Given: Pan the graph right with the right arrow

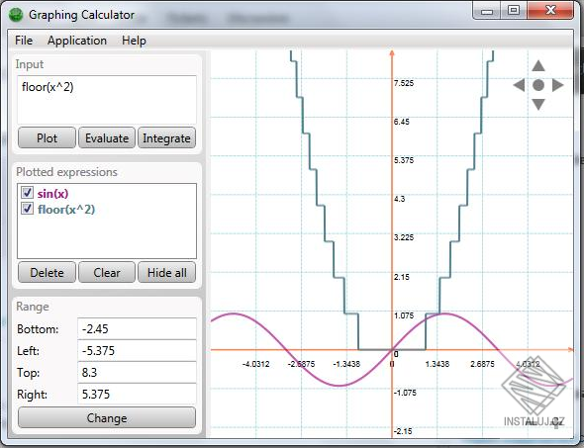Looking at the screenshot, I should click(x=557, y=85).
